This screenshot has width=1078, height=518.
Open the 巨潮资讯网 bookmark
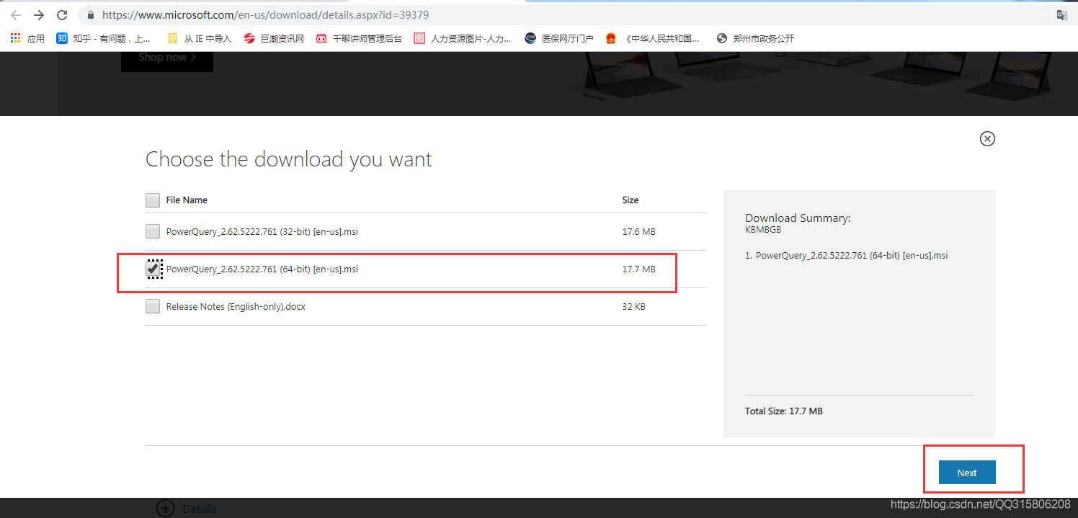click(274, 38)
